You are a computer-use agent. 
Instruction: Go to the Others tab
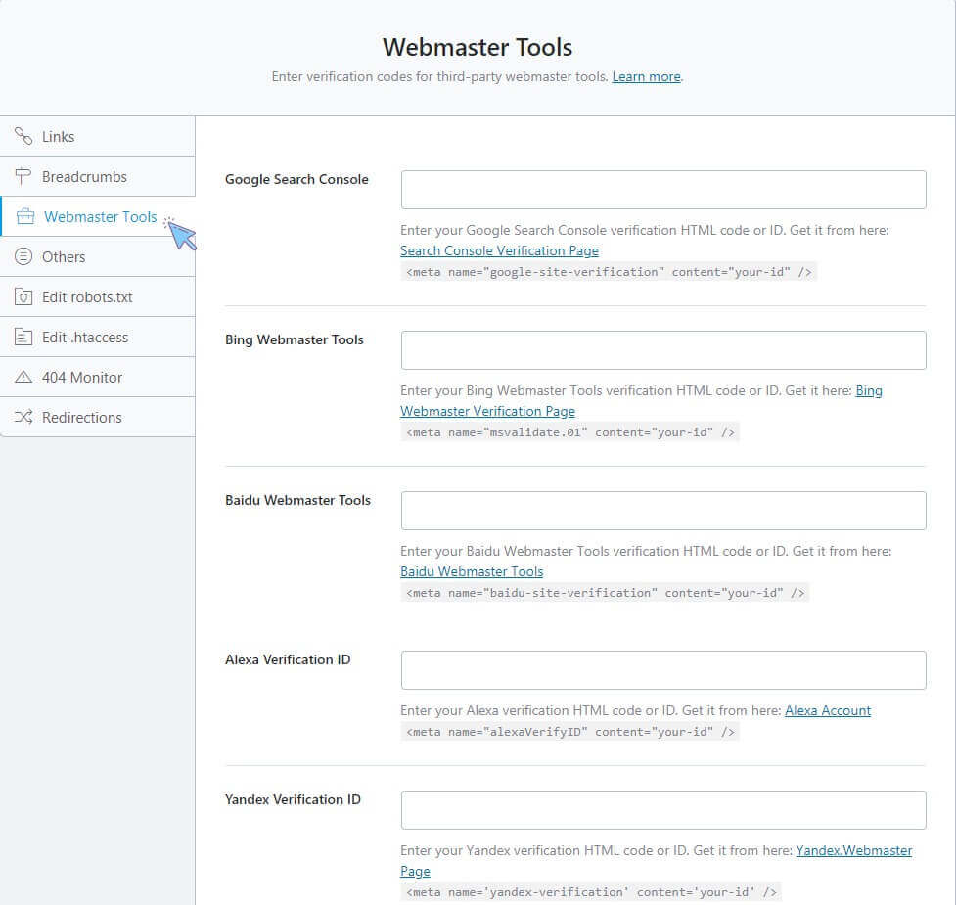click(x=98, y=256)
